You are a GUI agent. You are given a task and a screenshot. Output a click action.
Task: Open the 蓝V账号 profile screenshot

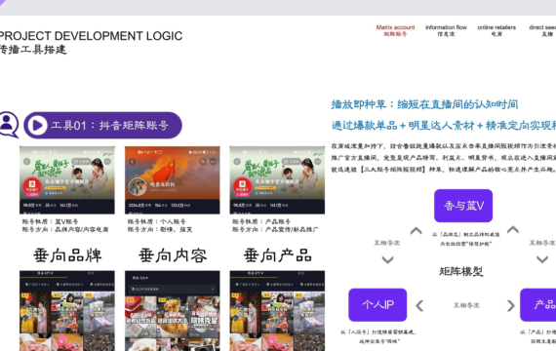pos(67,180)
